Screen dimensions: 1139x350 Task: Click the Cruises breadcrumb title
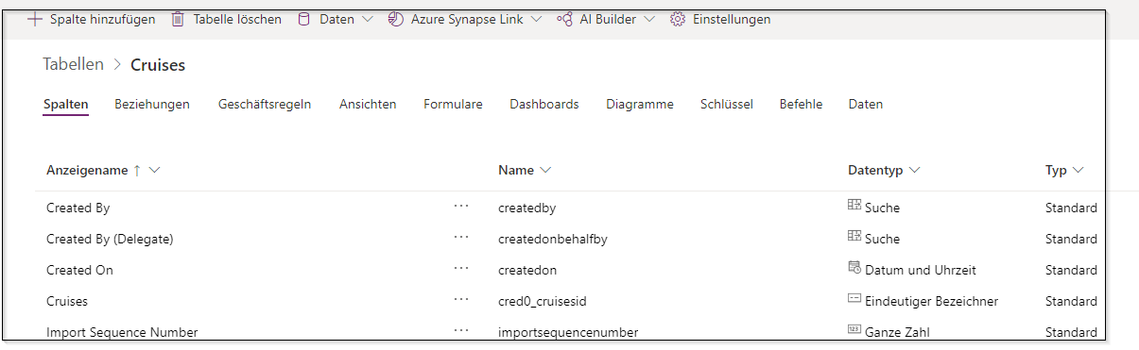coord(158,65)
